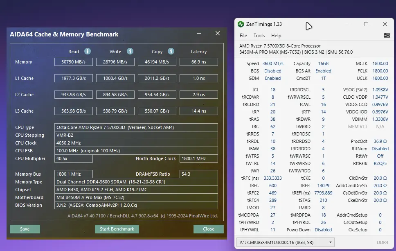Click VDIMM value 1.3300V
This screenshot has height=251, width=396.
coord(380,119)
